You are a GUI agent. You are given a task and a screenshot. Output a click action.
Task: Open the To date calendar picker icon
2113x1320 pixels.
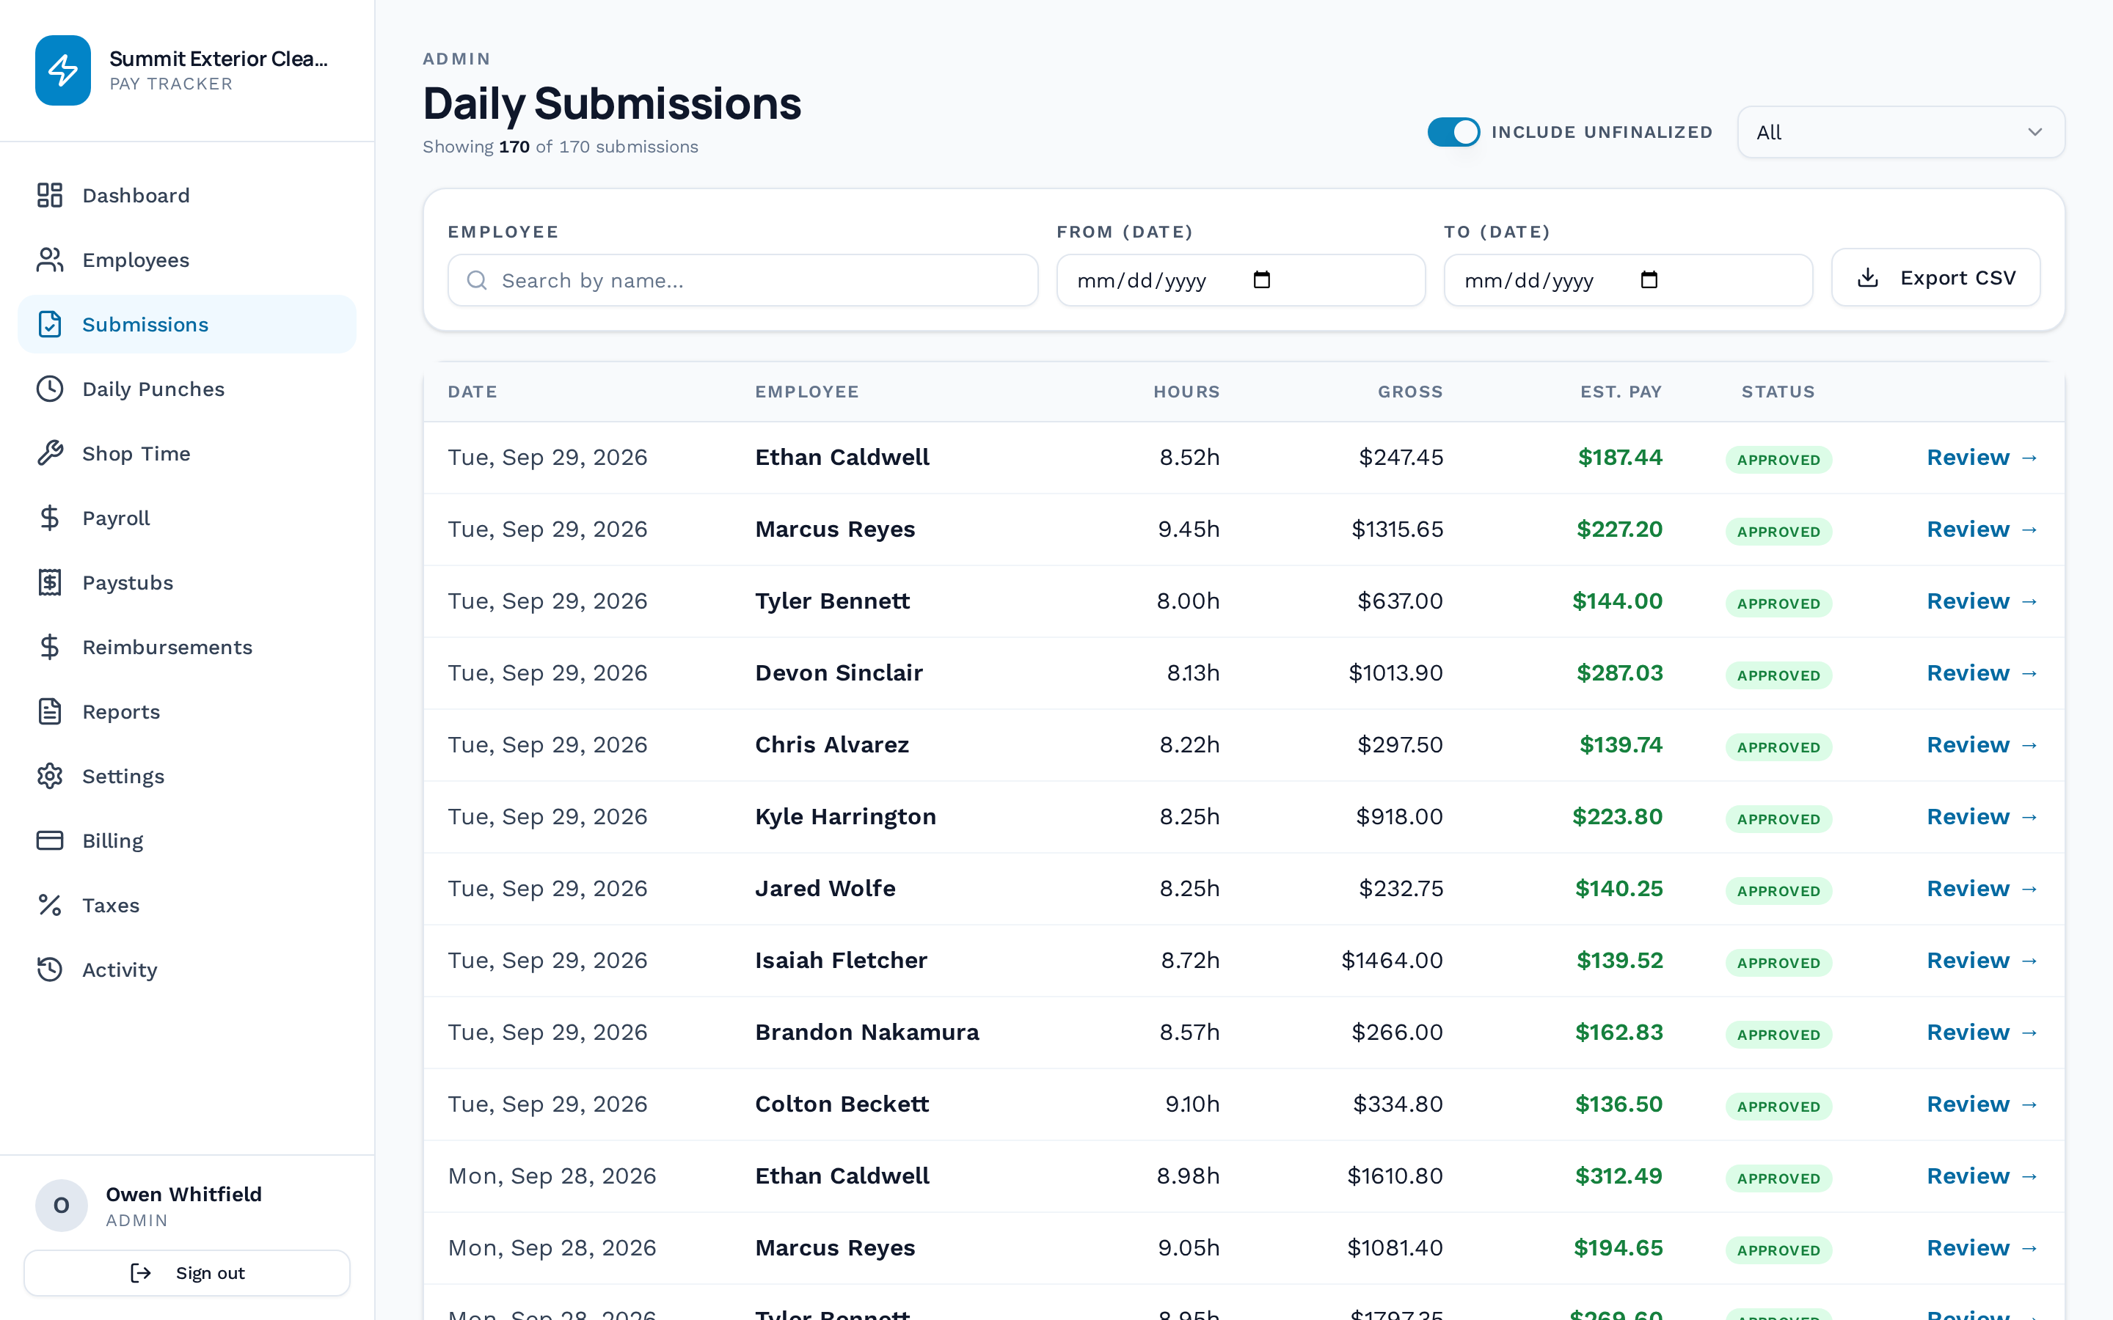(x=1649, y=279)
